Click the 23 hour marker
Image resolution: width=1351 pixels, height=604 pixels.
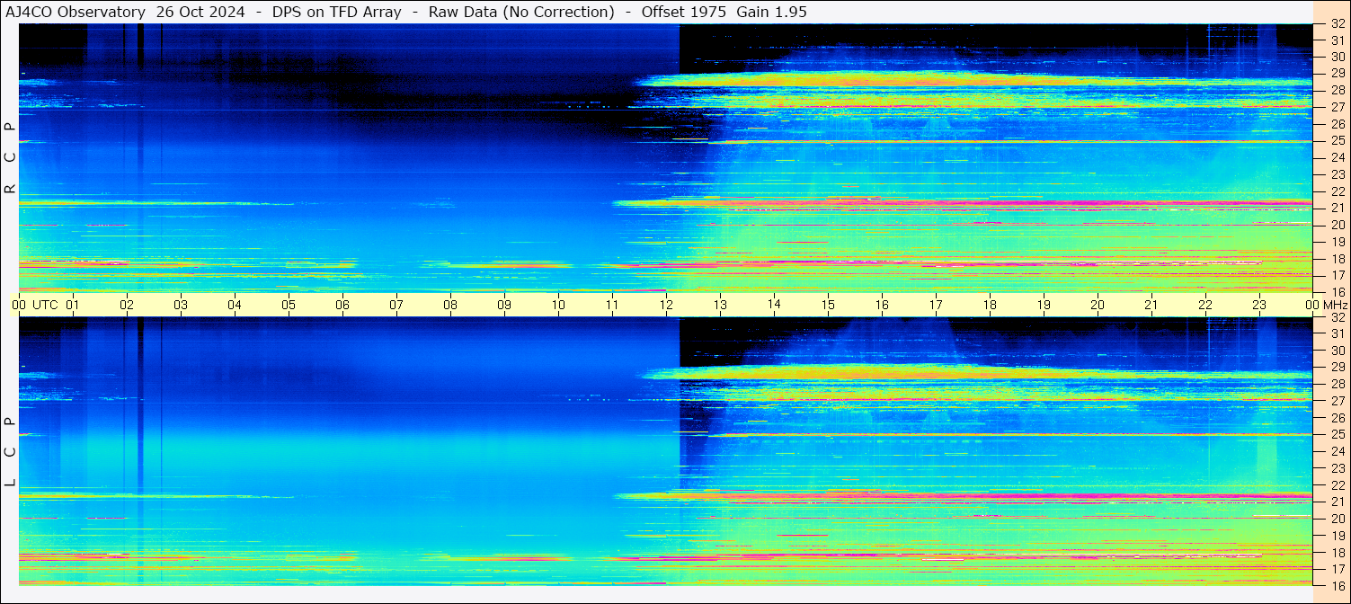[1259, 305]
